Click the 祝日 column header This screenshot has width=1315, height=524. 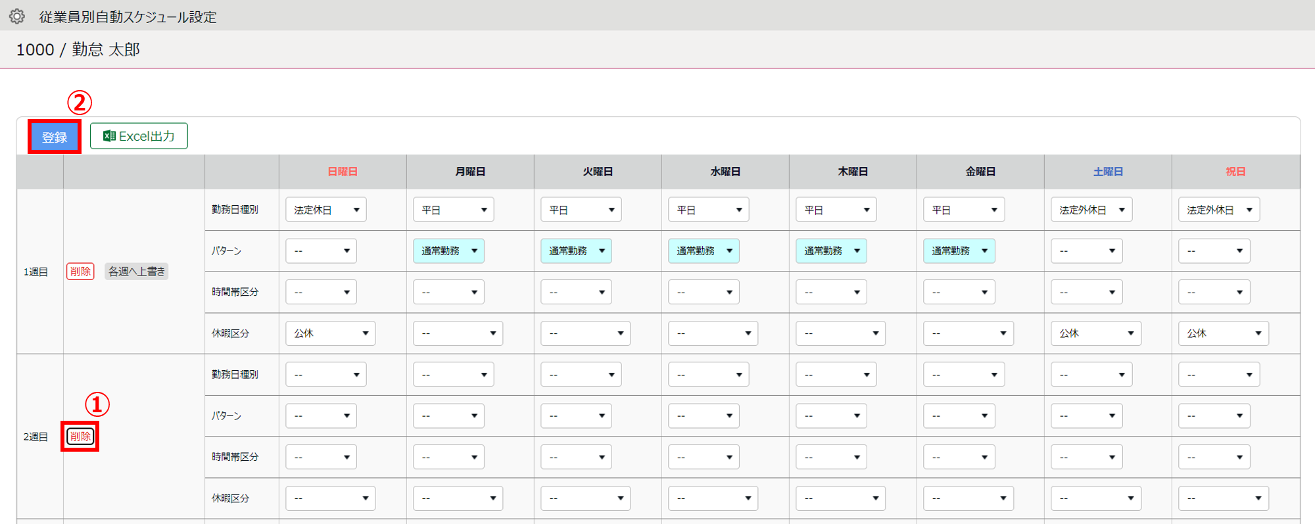1235,172
